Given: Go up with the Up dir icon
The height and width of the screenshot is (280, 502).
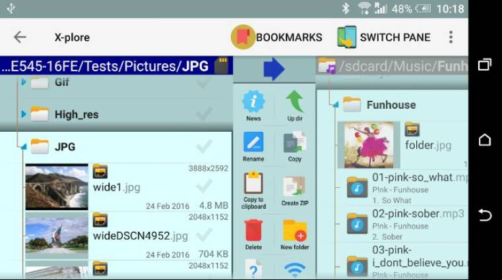Looking at the screenshot, I should coord(295,101).
